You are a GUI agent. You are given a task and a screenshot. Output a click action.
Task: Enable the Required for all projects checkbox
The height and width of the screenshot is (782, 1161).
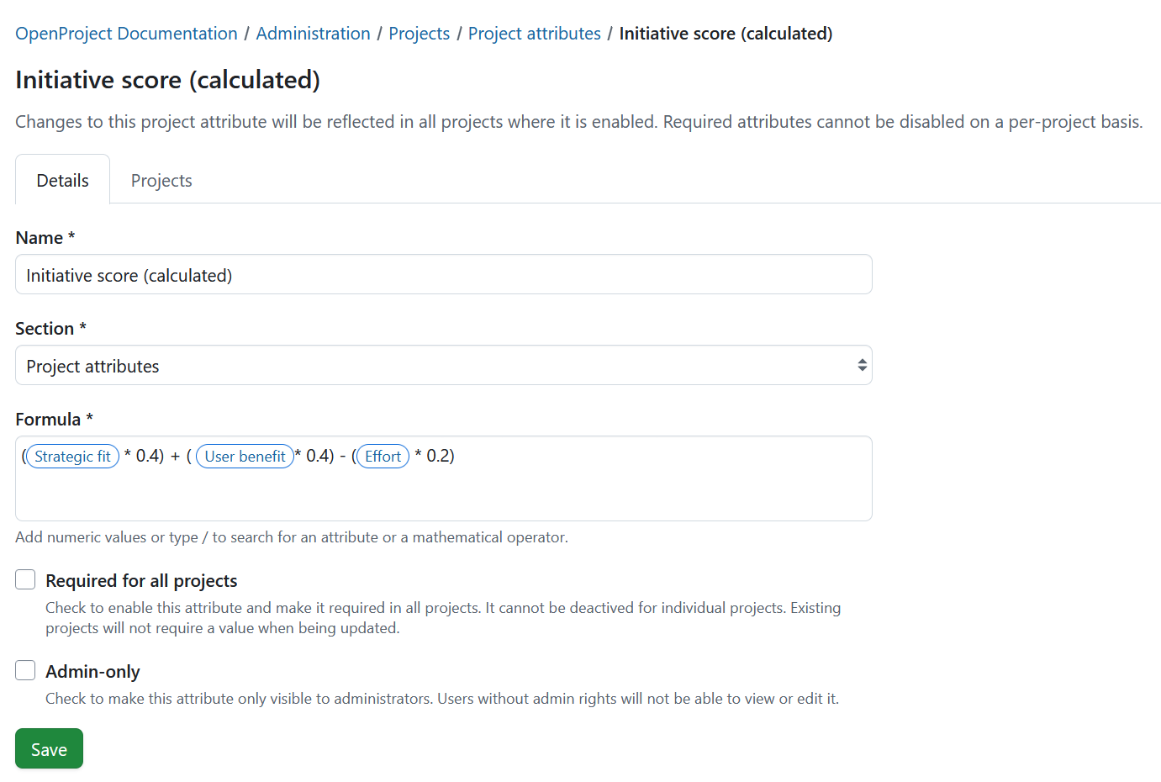point(25,579)
